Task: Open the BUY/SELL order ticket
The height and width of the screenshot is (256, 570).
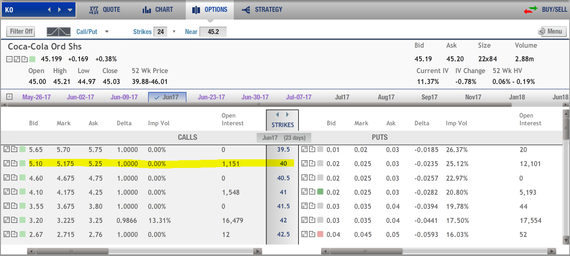Action: 545,10
